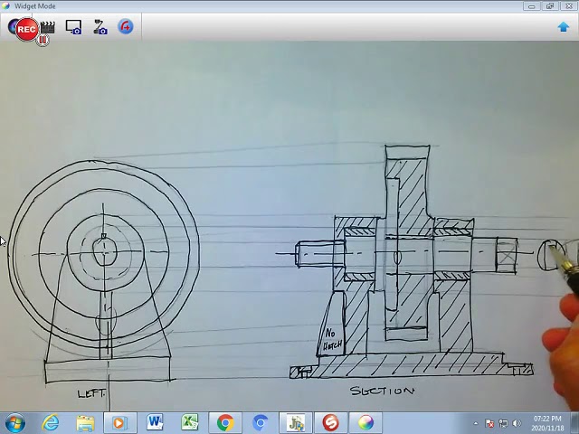Open the Windows Start menu

[x=15, y=422]
